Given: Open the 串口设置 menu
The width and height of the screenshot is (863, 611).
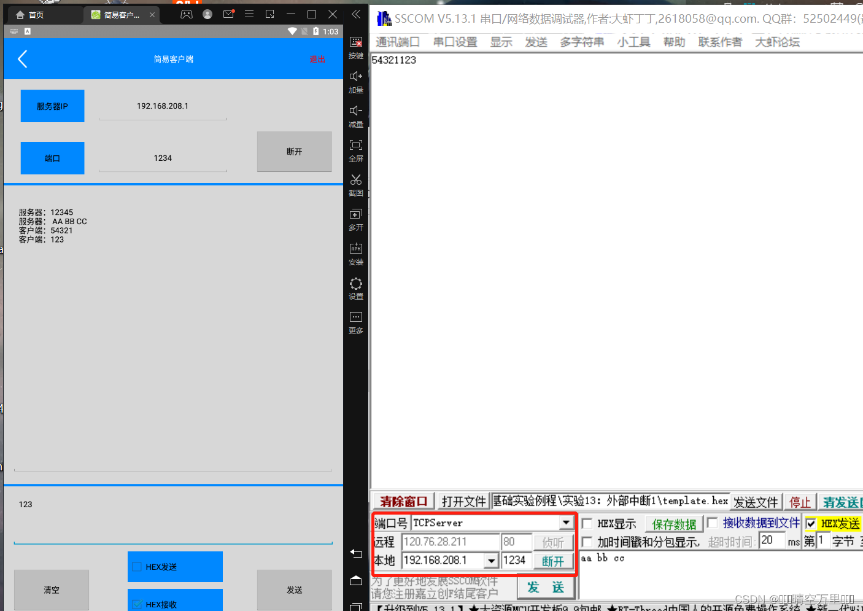Looking at the screenshot, I should coord(455,42).
